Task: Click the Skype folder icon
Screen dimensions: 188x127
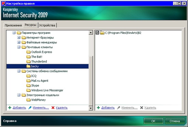Action: [x=28, y=85]
